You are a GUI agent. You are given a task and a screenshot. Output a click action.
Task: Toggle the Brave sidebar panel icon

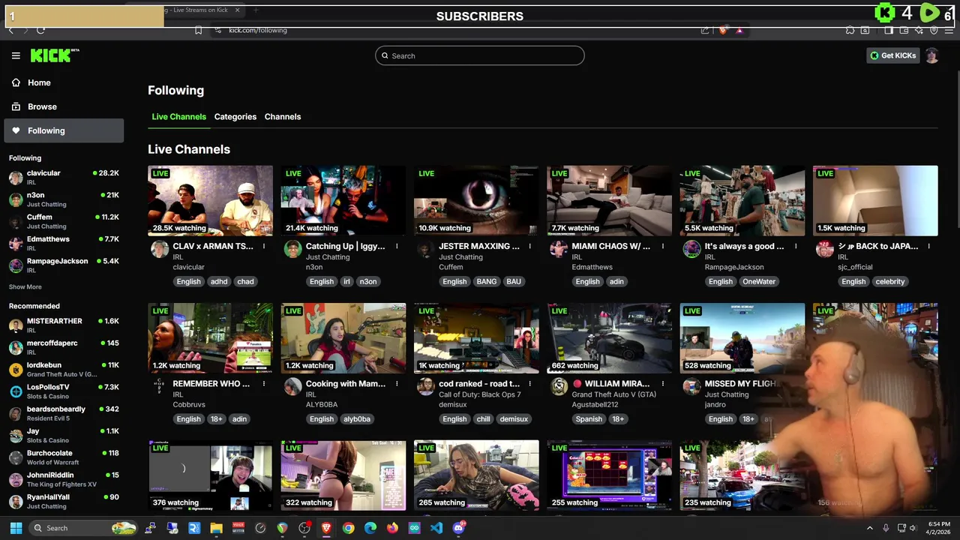click(x=889, y=30)
